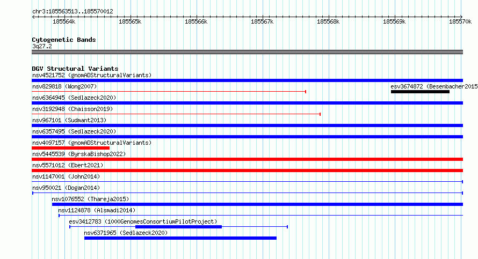This screenshot has width=478, height=259.
Task: Select the black esv3674872 variant bar
Action: (x=420, y=92)
